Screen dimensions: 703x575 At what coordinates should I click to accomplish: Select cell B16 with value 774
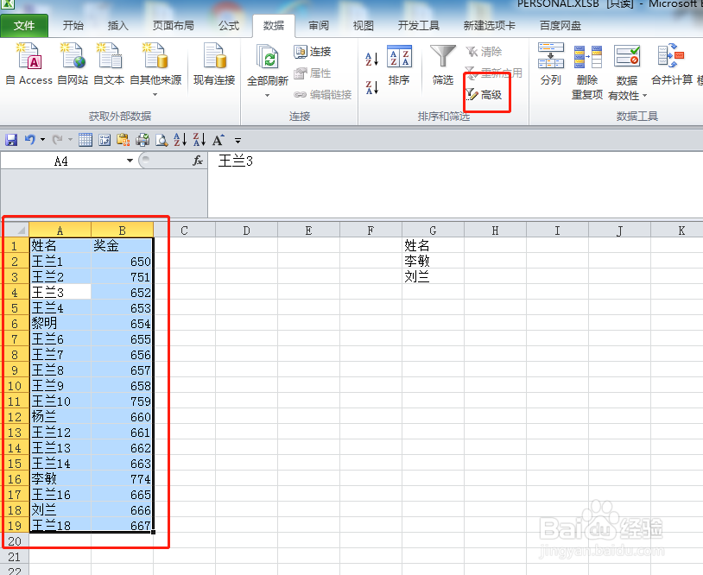pyautogui.click(x=122, y=478)
